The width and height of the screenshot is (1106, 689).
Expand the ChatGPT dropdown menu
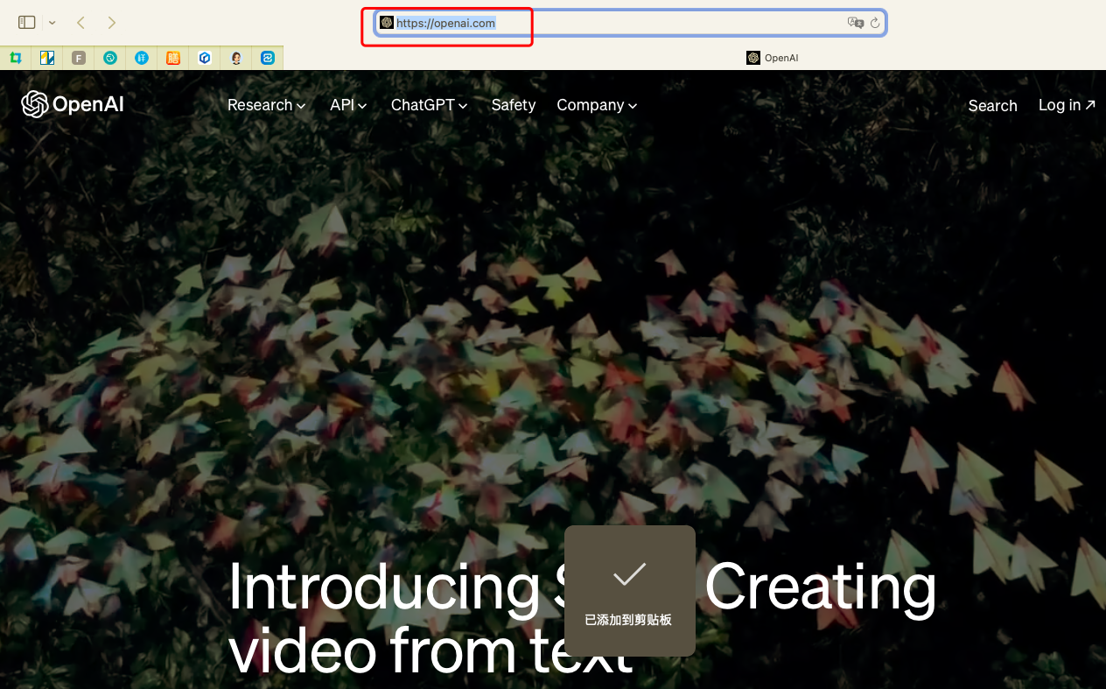(429, 105)
